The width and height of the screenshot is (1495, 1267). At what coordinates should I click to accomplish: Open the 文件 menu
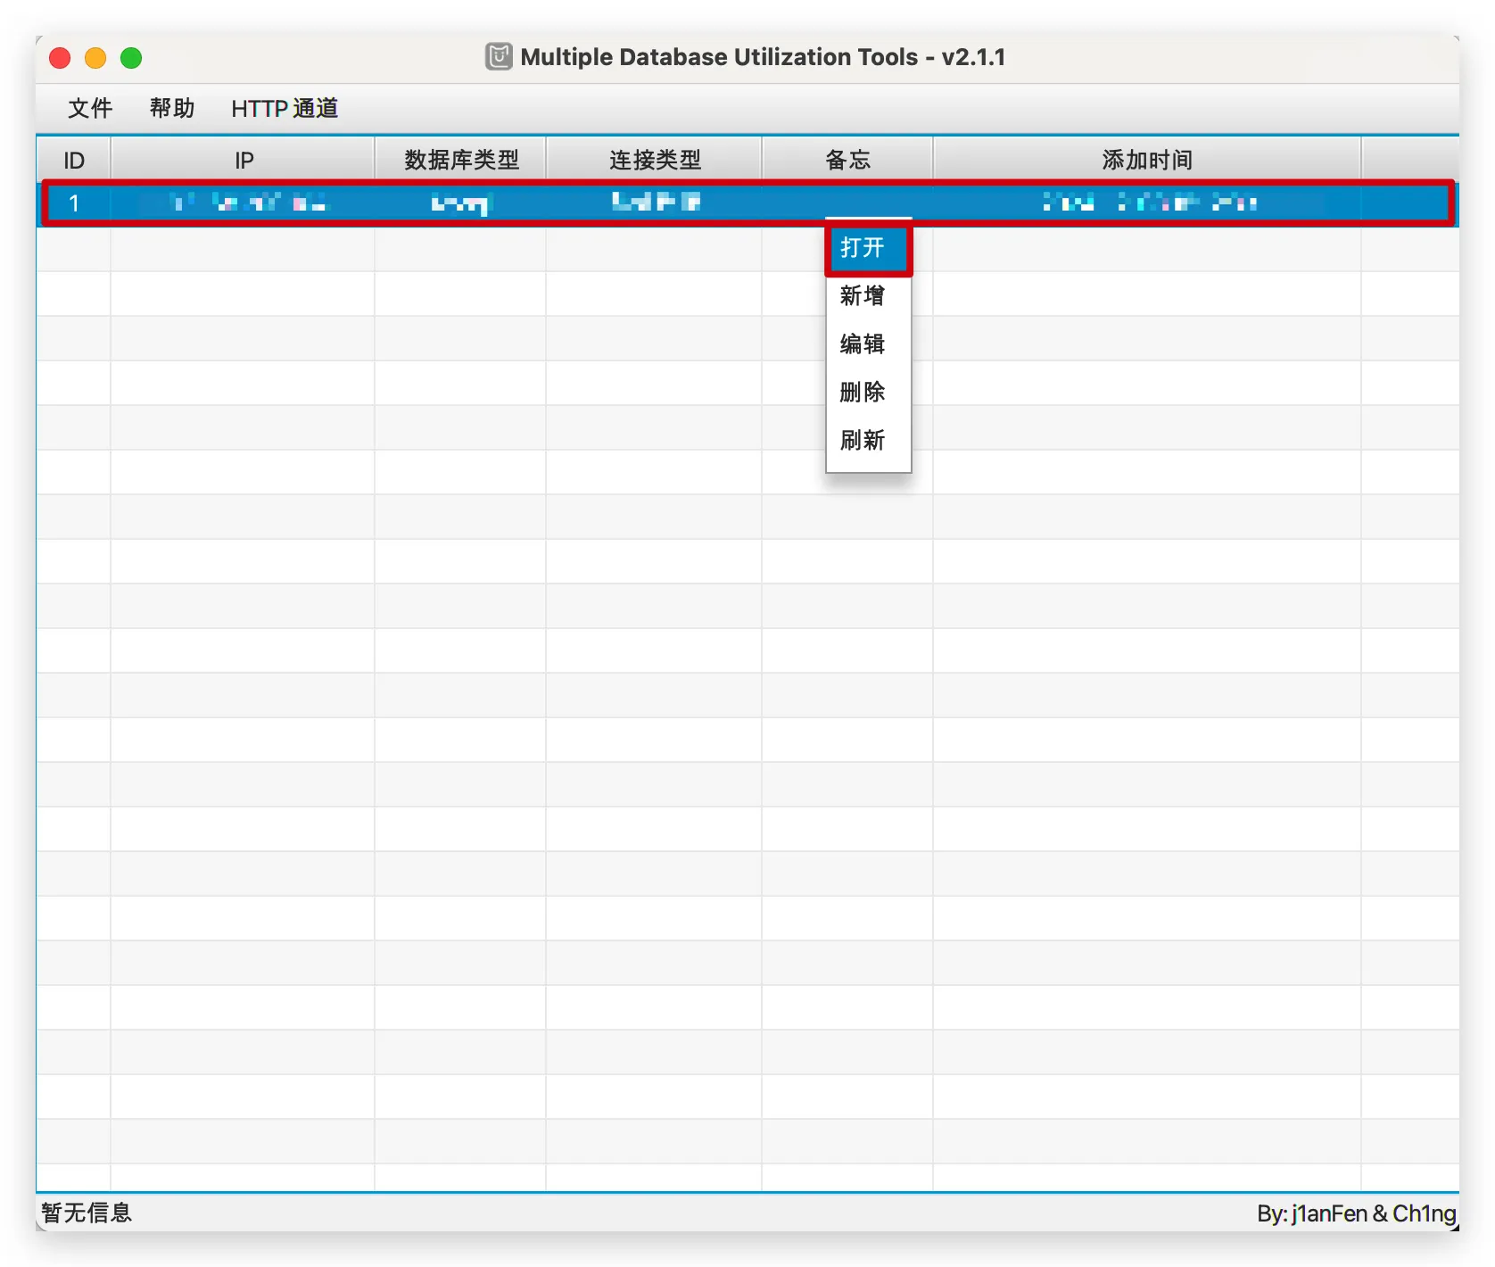[90, 109]
